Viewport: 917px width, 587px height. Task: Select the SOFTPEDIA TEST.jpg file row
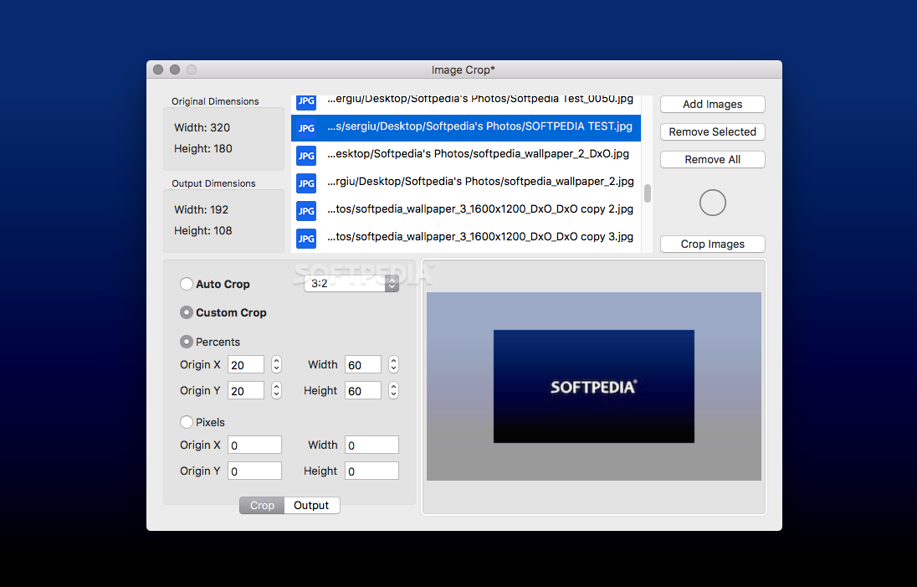click(x=466, y=127)
